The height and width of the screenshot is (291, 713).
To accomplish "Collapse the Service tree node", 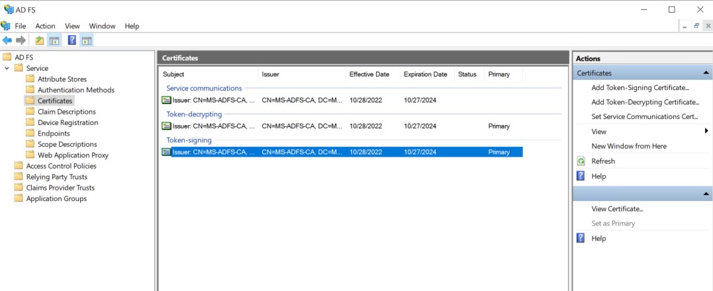I will pos(7,68).
